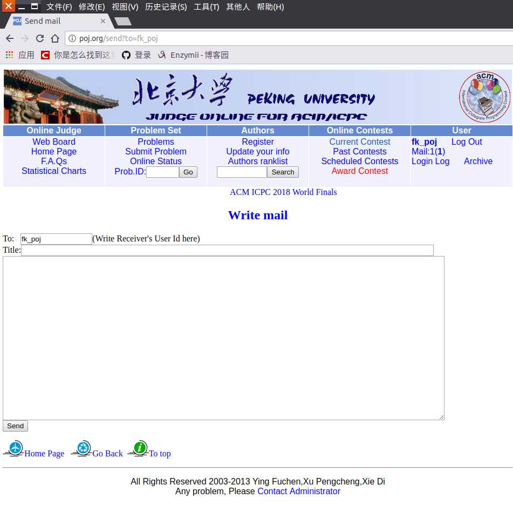Open Update your info link
513x505 pixels.
258,151
